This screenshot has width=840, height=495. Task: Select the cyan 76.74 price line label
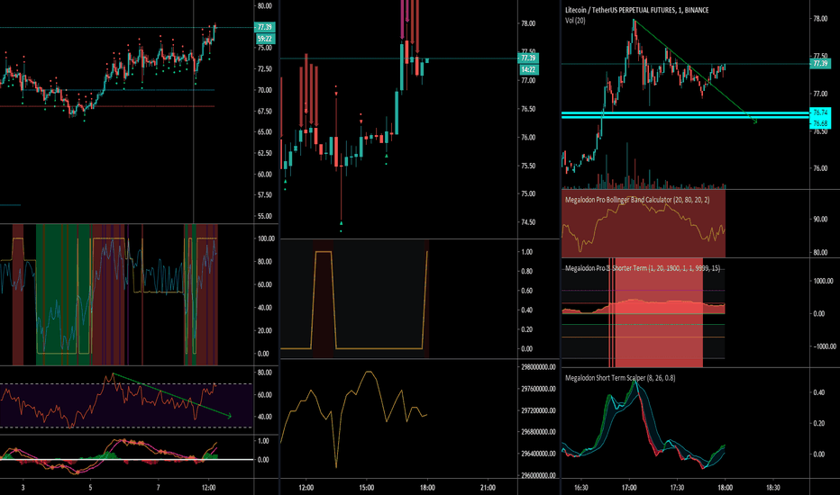click(x=819, y=112)
